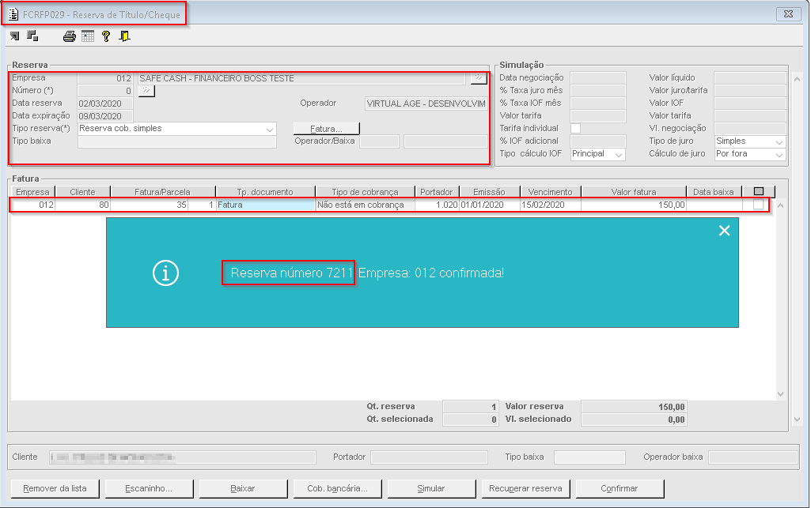Click the arrow shortcut icon in toolbar

click(14, 36)
